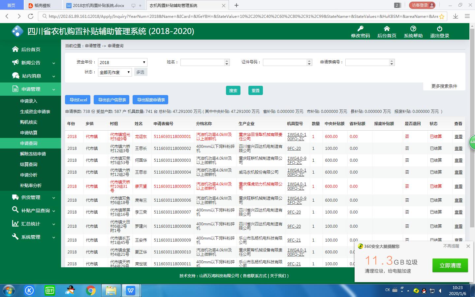Click 不再提醒 in the 360 popup
The height and width of the screenshot is (297, 475).
[451, 246]
